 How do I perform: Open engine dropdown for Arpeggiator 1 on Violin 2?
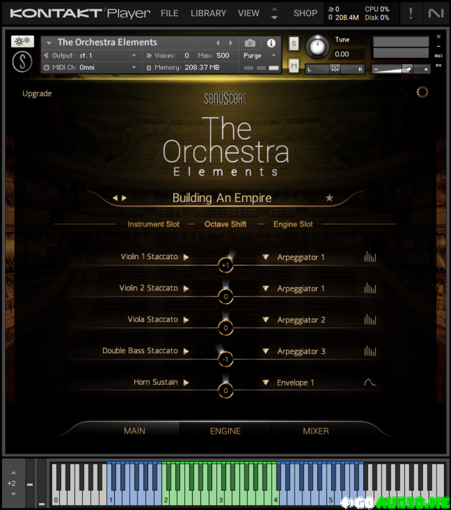pyautogui.click(x=266, y=288)
